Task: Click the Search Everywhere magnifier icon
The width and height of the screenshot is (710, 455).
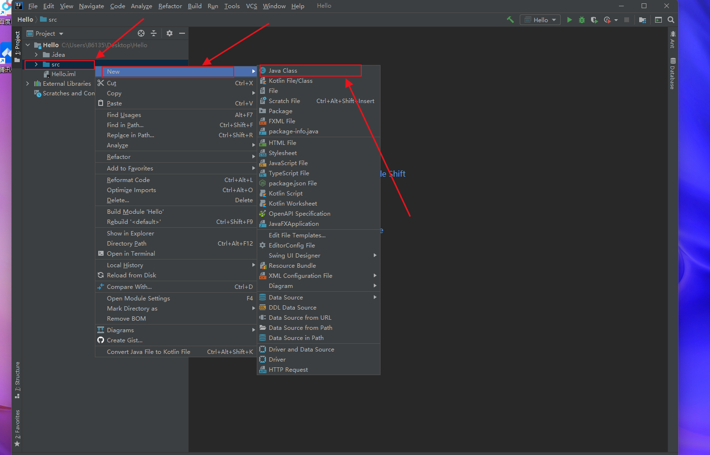Action: (x=671, y=20)
